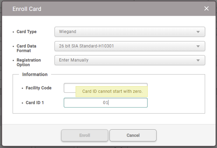
Task: Open the Registration Option dropdown set to Enter Manually
Action: pos(126,60)
